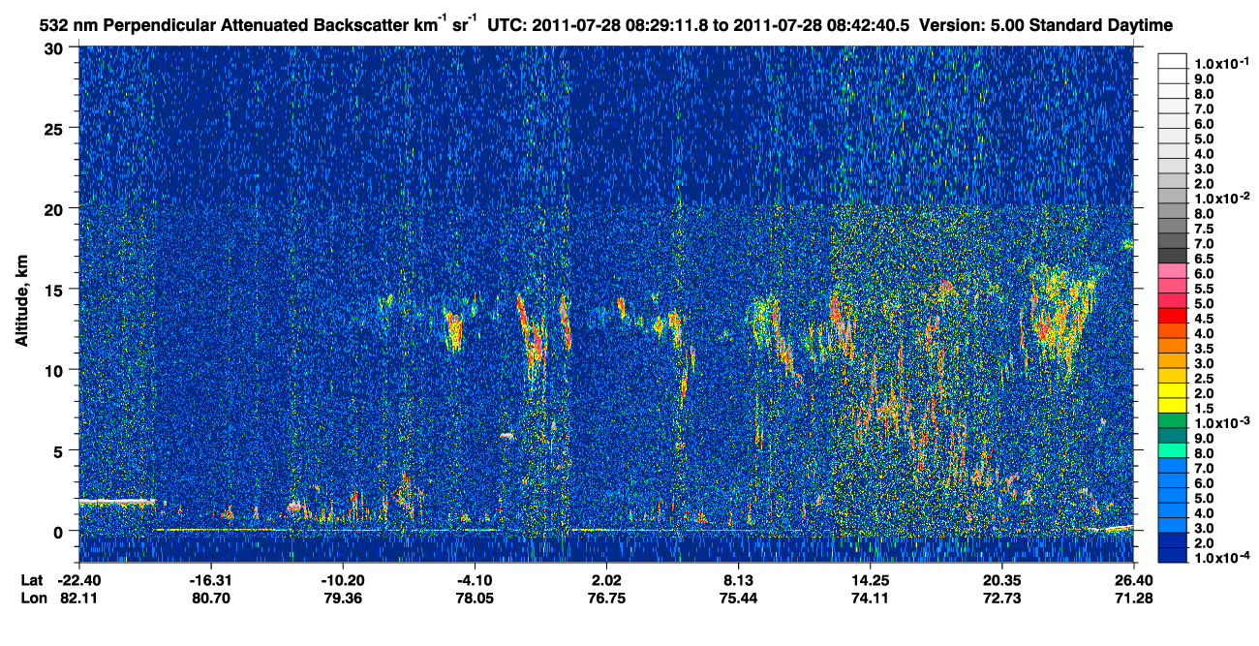Click the white 1.0x10-1 colorbar swatch

pyautogui.click(x=1172, y=63)
